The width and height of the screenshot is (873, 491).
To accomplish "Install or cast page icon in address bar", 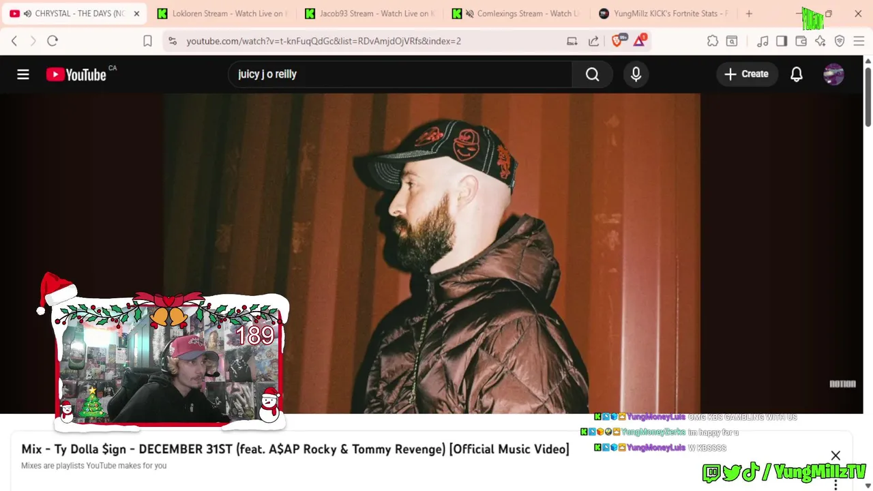I will (x=572, y=41).
